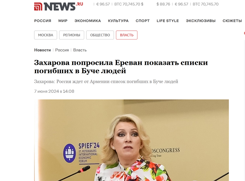This screenshot has width=245, height=181.
Task: Click the $ 88.76 currency rate
Action: 163,4
